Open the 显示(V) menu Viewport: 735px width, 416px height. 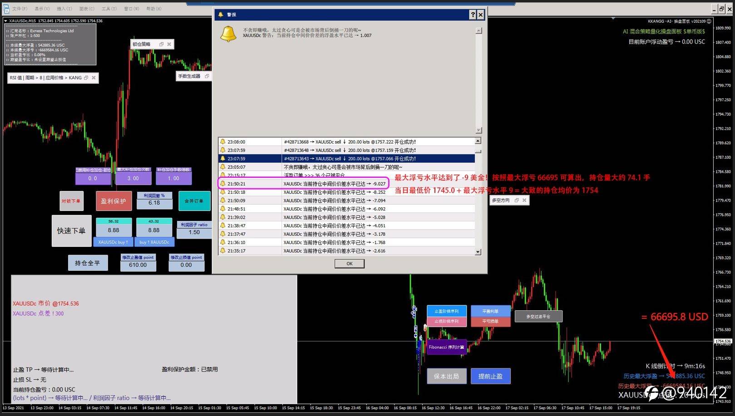click(42, 9)
